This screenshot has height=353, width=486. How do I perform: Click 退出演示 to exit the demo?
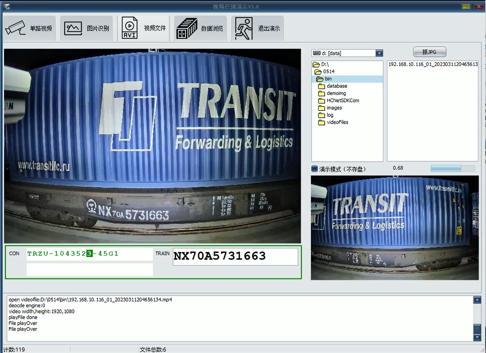258,28
